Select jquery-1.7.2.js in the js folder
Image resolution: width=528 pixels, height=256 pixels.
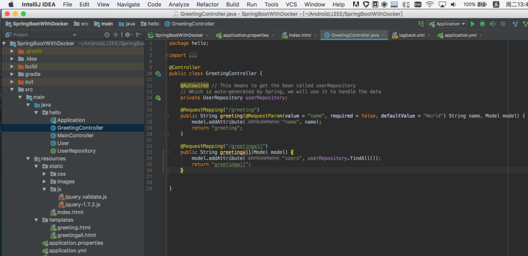[83, 204]
